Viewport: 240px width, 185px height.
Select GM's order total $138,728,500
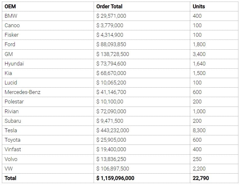(113, 54)
